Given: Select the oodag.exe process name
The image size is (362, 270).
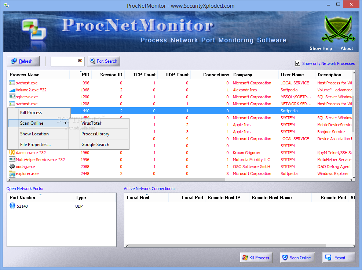Looking at the screenshot, I should 25,167.
